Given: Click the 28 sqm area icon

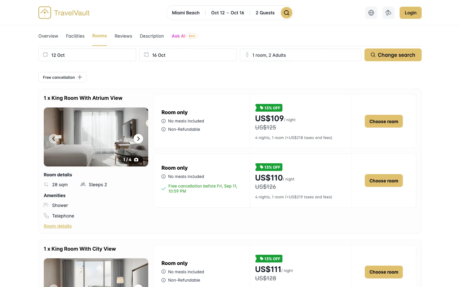Looking at the screenshot, I should coord(46,184).
